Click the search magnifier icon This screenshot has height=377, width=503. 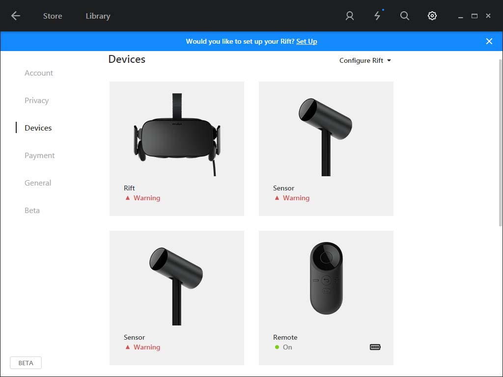(x=405, y=16)
